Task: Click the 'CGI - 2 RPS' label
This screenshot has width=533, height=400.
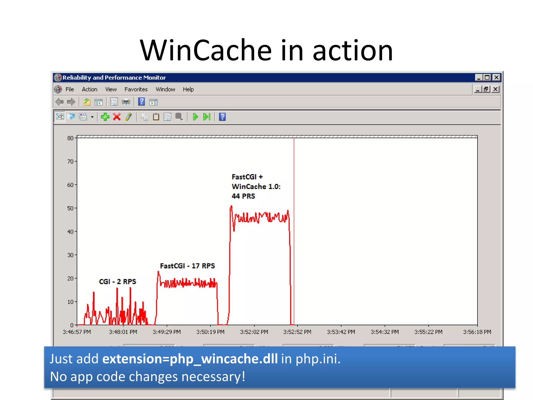Action: point(117,282)
